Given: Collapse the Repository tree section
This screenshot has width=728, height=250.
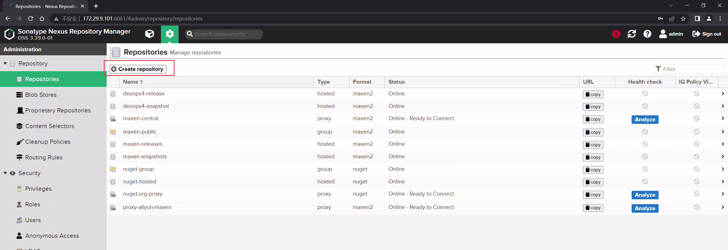Looking at the screenshot, I should 5,63.
